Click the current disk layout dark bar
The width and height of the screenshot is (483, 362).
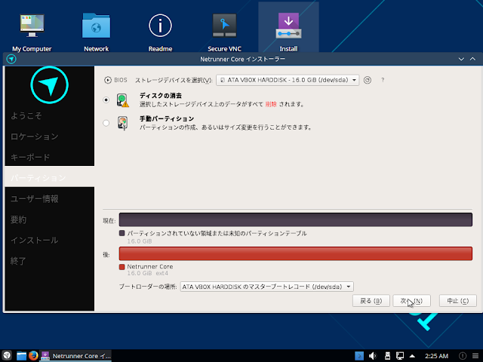[x=296, y=219]
